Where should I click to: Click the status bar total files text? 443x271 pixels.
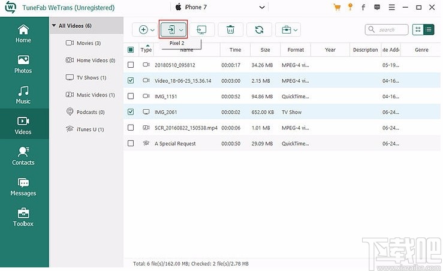tap(191, 264)
